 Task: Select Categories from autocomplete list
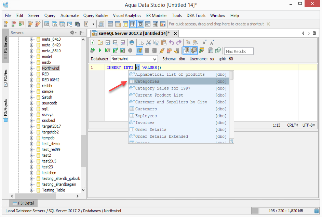179,81
